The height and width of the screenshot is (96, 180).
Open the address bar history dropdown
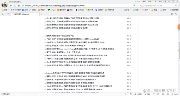(x=137, y=5)
